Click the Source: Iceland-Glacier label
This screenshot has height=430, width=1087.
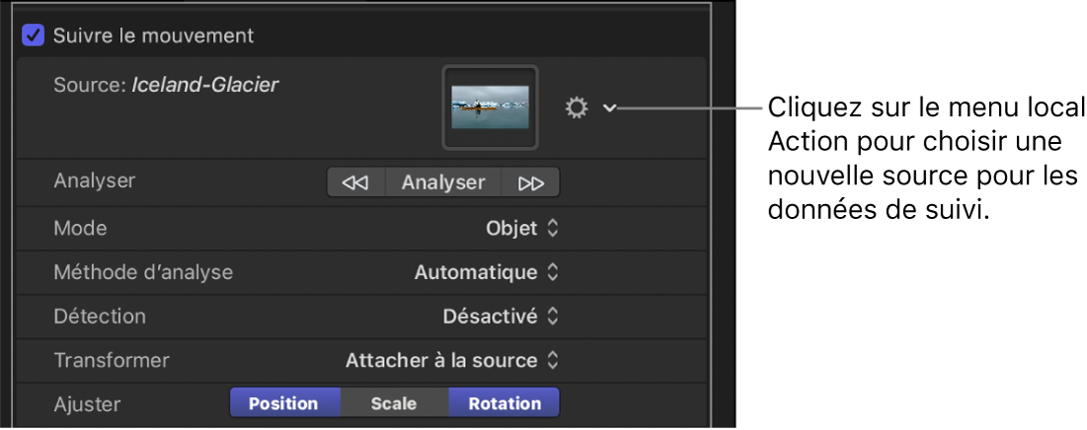tap(166, 86)
